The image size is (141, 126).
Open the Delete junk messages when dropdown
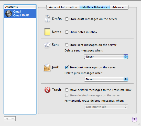click(x=106, y=79)
